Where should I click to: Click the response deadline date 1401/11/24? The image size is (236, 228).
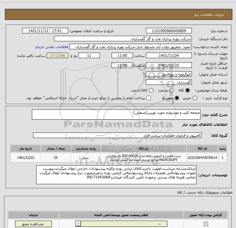click(169, 56)
